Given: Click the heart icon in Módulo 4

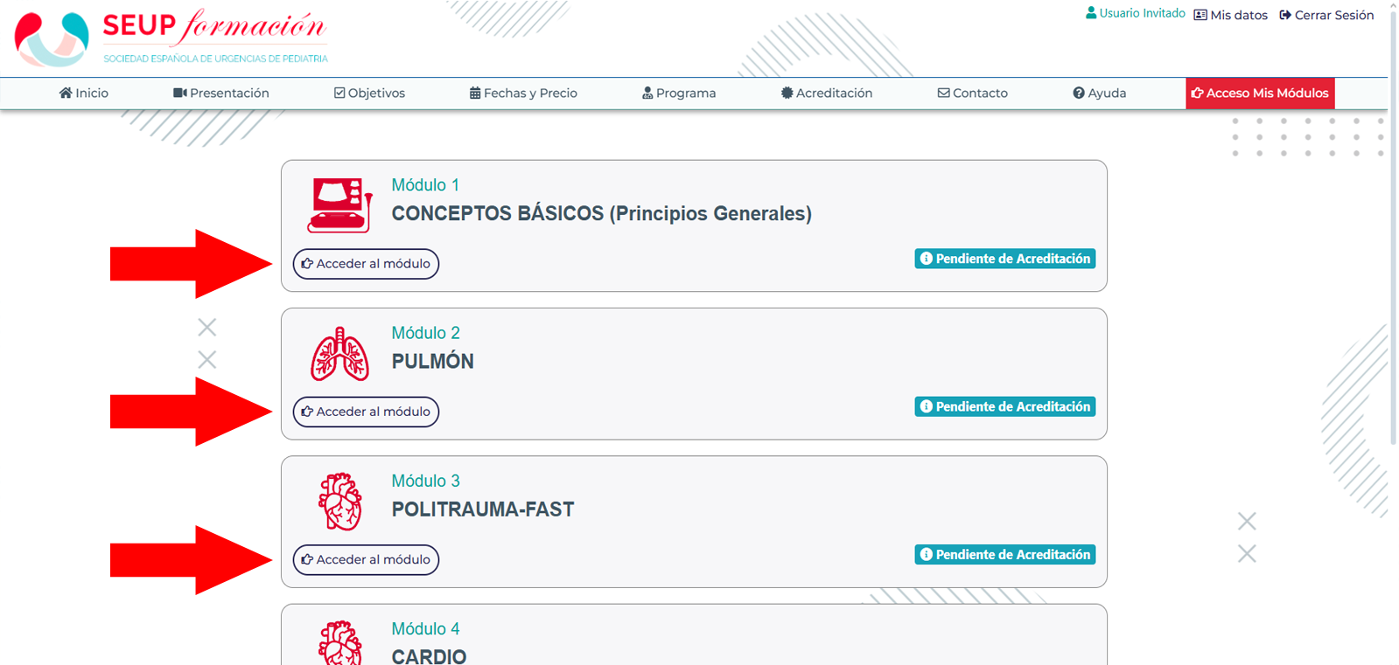Looking at the screenshot, I should pyautogui.click(x=339, y=643).
